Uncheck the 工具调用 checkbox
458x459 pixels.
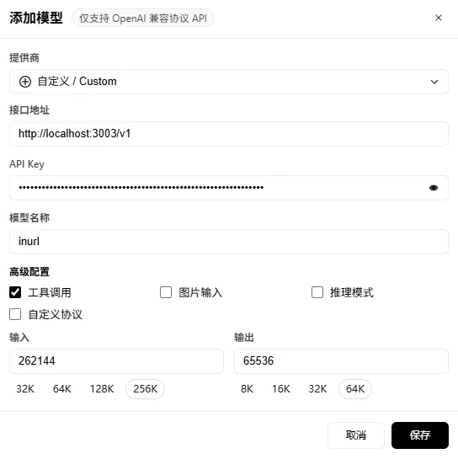click(15, 292)
